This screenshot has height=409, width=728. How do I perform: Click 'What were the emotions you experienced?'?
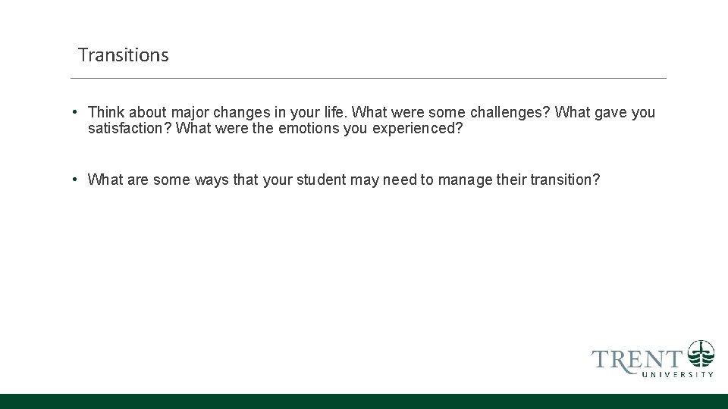(318, 129)
